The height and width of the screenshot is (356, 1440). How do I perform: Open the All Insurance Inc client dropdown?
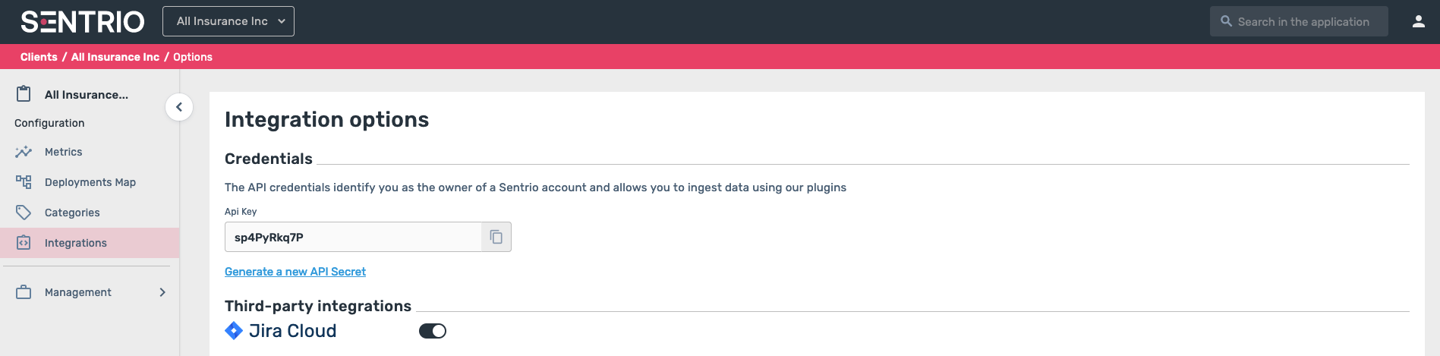228,21
